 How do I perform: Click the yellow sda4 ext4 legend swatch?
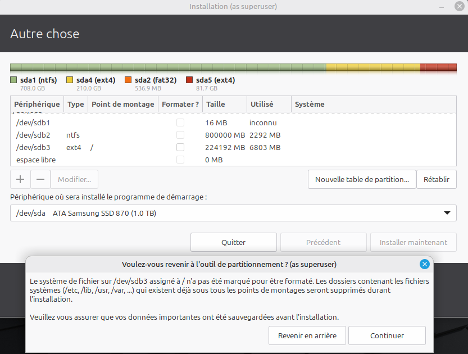70,80
